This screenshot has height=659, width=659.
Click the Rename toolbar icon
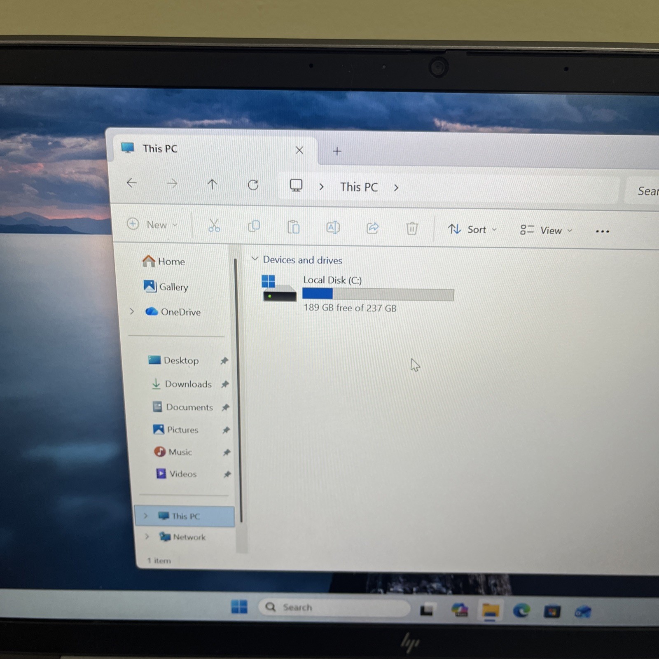point(333,227)
